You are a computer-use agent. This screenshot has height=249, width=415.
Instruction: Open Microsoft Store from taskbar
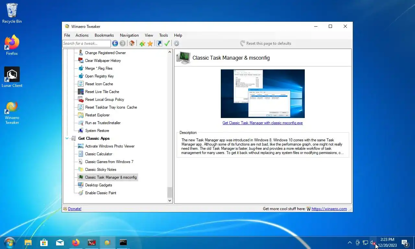coord(44,243)
